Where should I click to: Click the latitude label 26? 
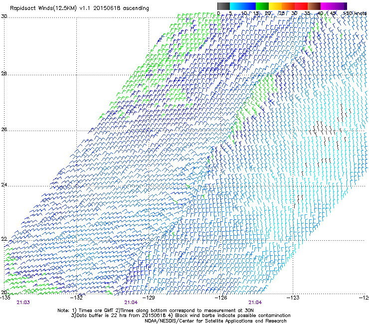click(x=4, y=130)
